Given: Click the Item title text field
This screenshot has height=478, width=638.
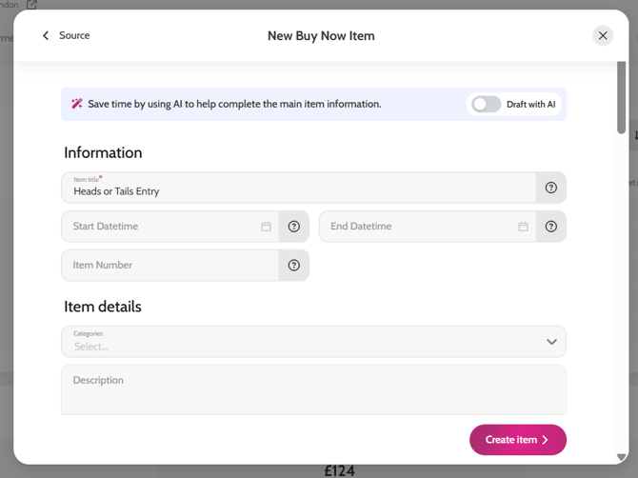Looking at the screenshot, I should coord(299,189).
